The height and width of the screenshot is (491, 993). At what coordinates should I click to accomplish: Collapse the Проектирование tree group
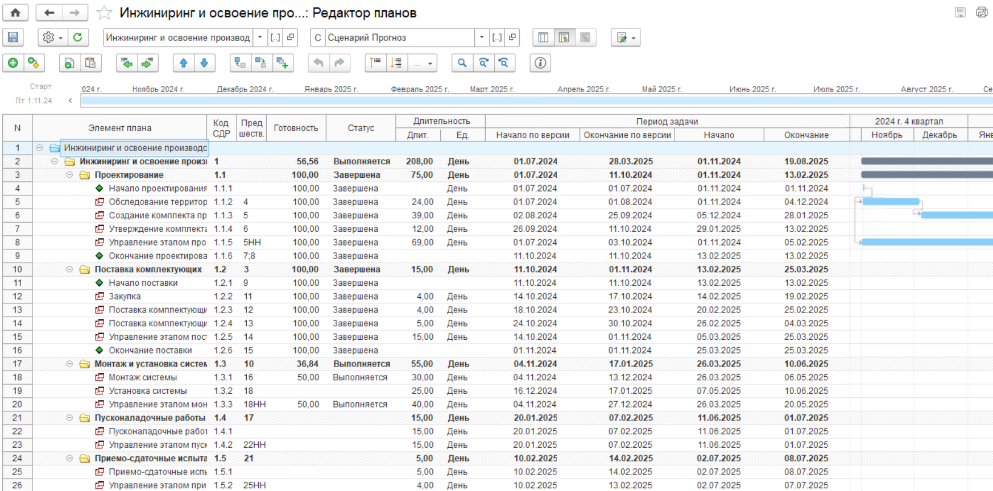coord(69,175)
